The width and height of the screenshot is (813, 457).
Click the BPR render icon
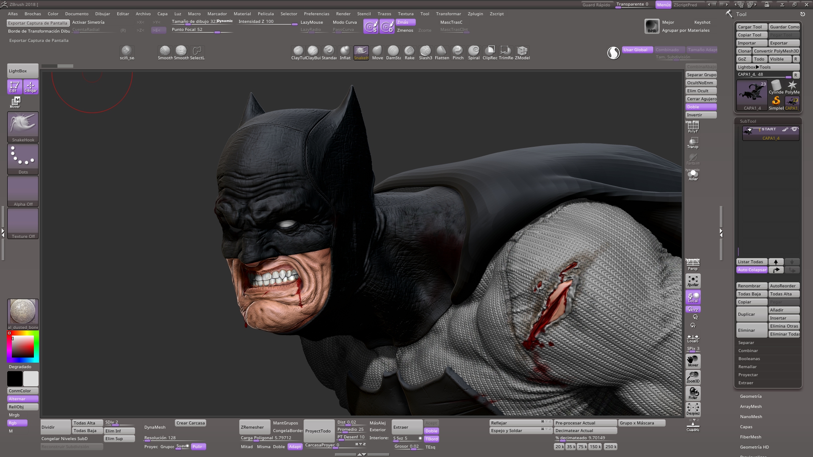click(652, 26)
